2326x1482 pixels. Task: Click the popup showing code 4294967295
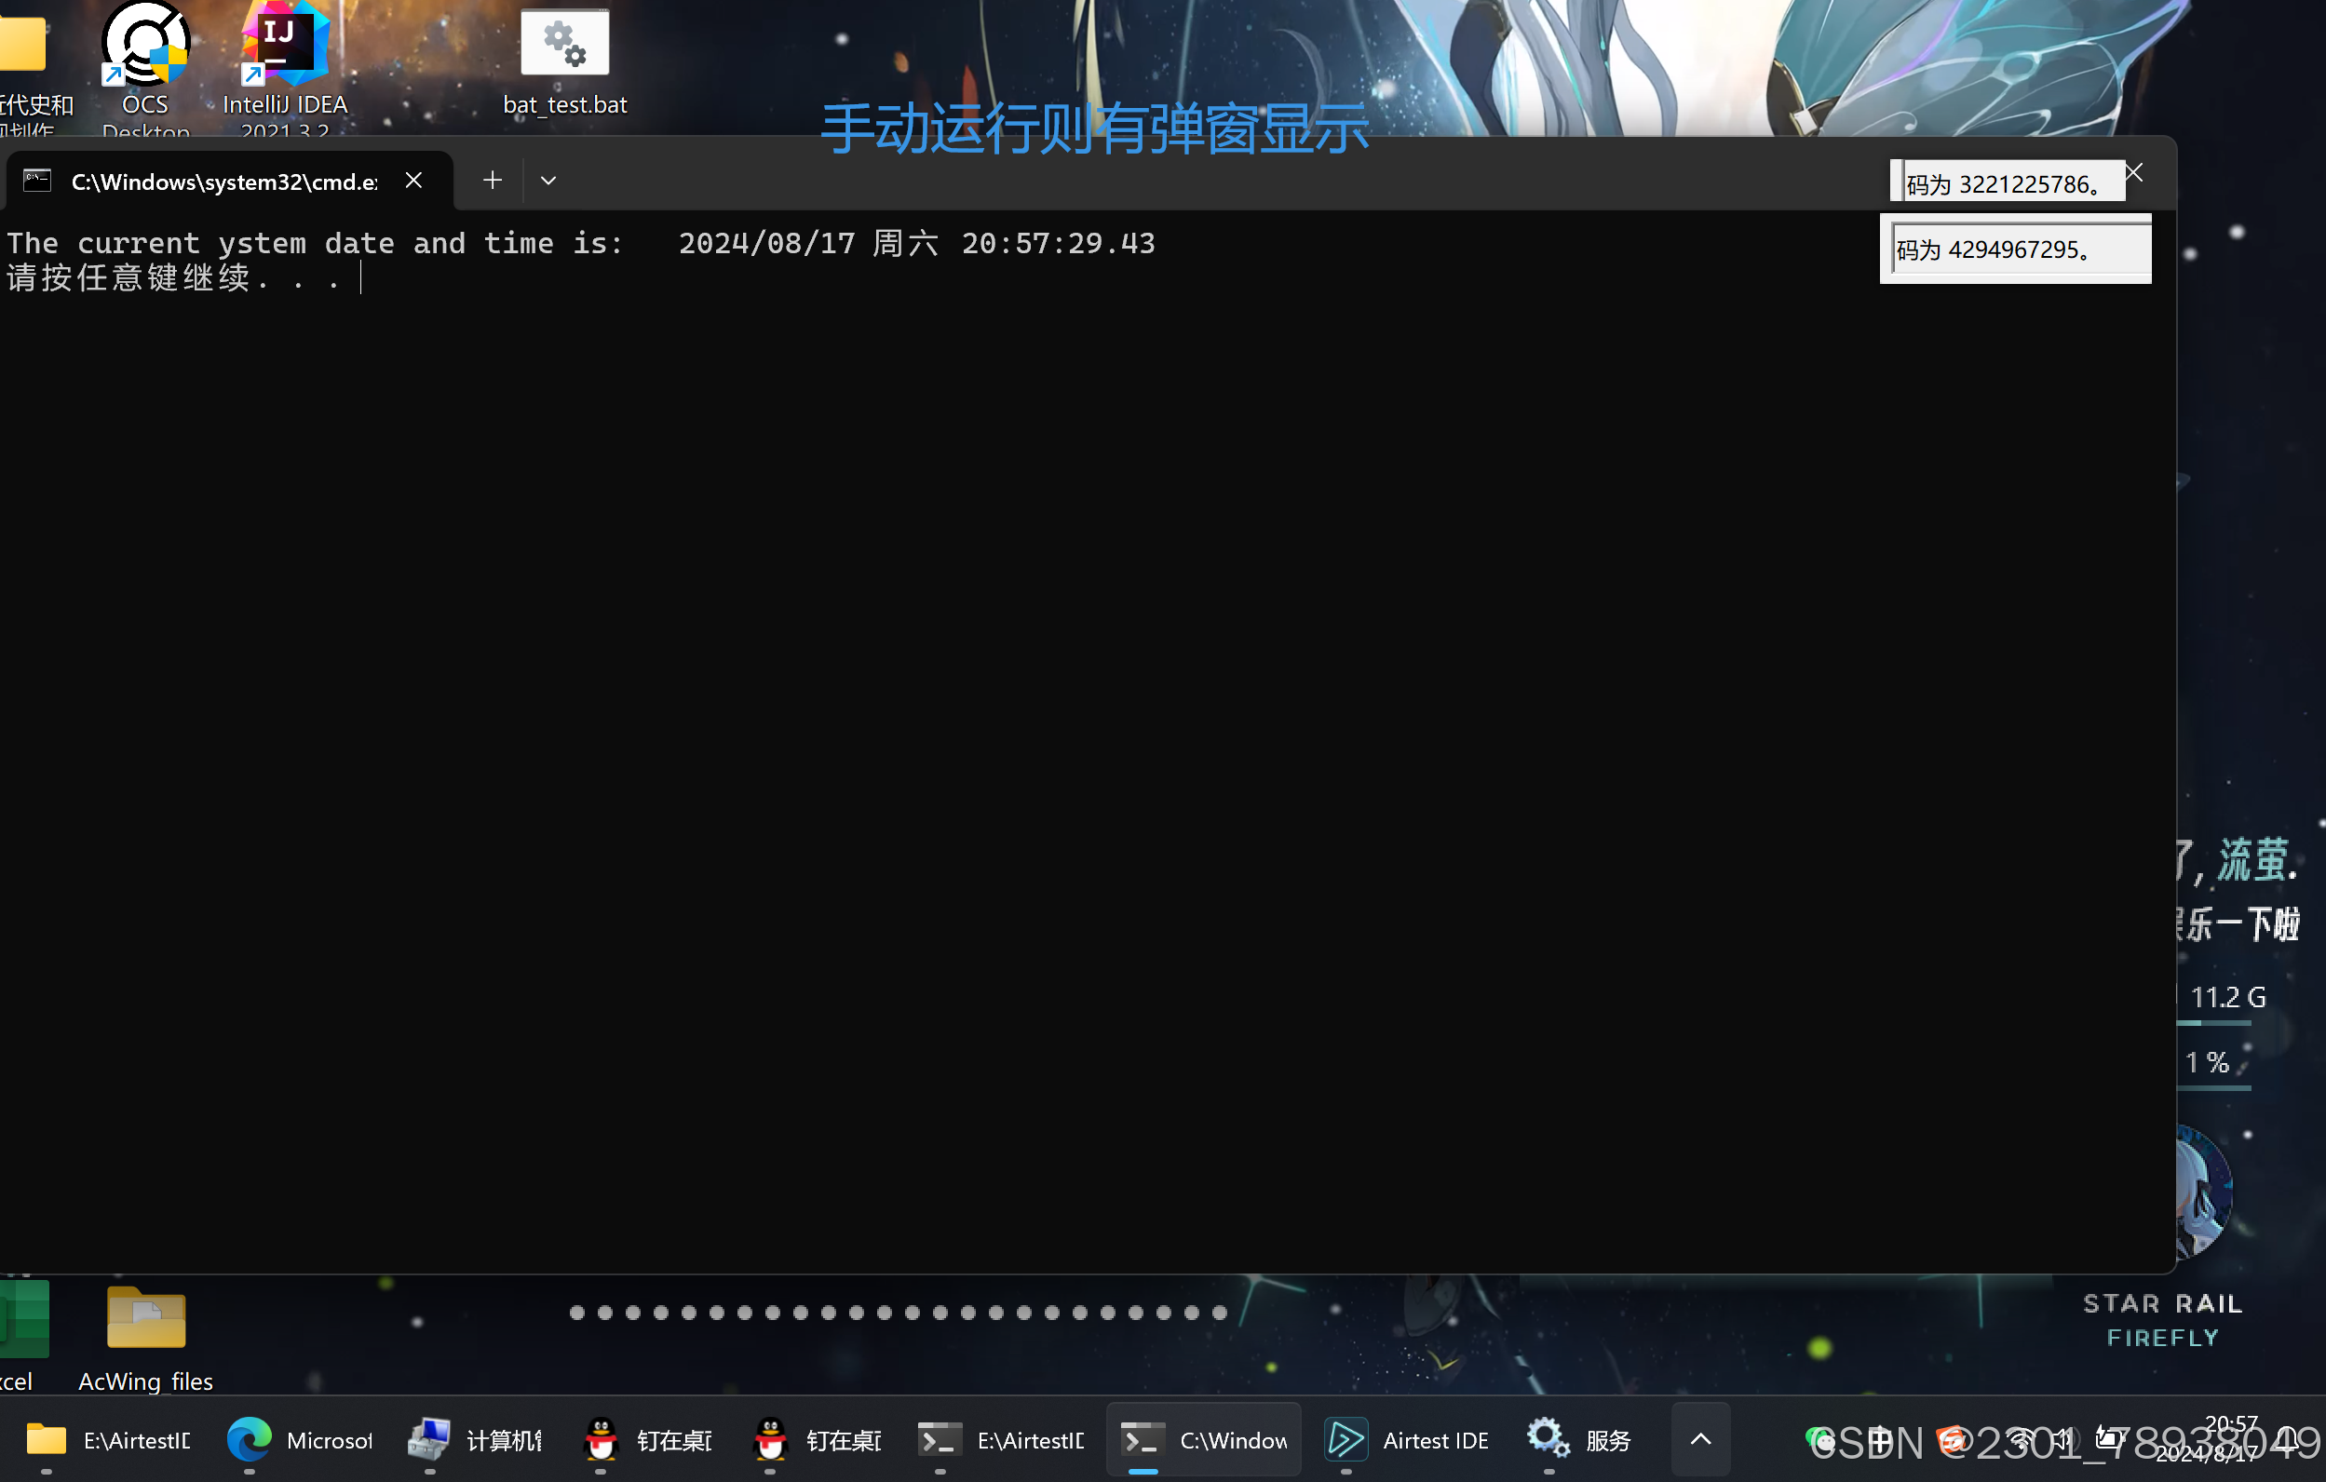click(2016, 249)
